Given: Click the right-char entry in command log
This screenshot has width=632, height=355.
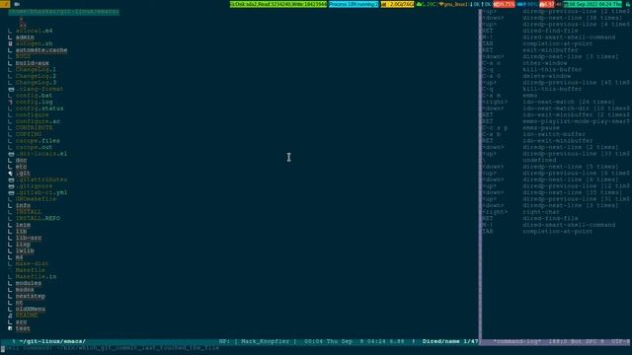Looking at the screenshot, I should pos(541,212).
